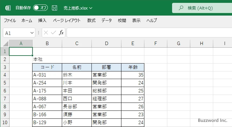Select row 10 header
Image resolution: width=232 pixels, height=127 pixels.
(5, 123)
